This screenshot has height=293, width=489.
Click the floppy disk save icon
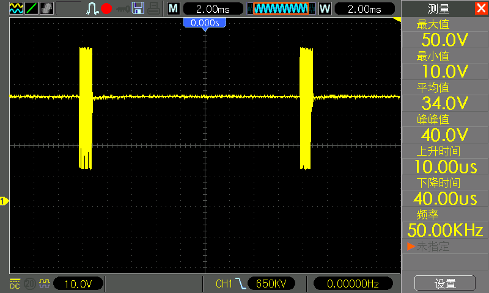coord(138,9)
